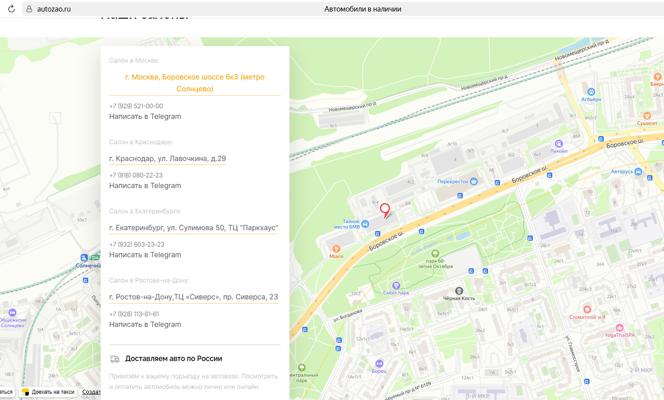Click the Скейт парк marker

point(396,285)
